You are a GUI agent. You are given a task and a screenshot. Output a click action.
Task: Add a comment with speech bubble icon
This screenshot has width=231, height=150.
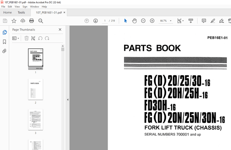[204, 21]
